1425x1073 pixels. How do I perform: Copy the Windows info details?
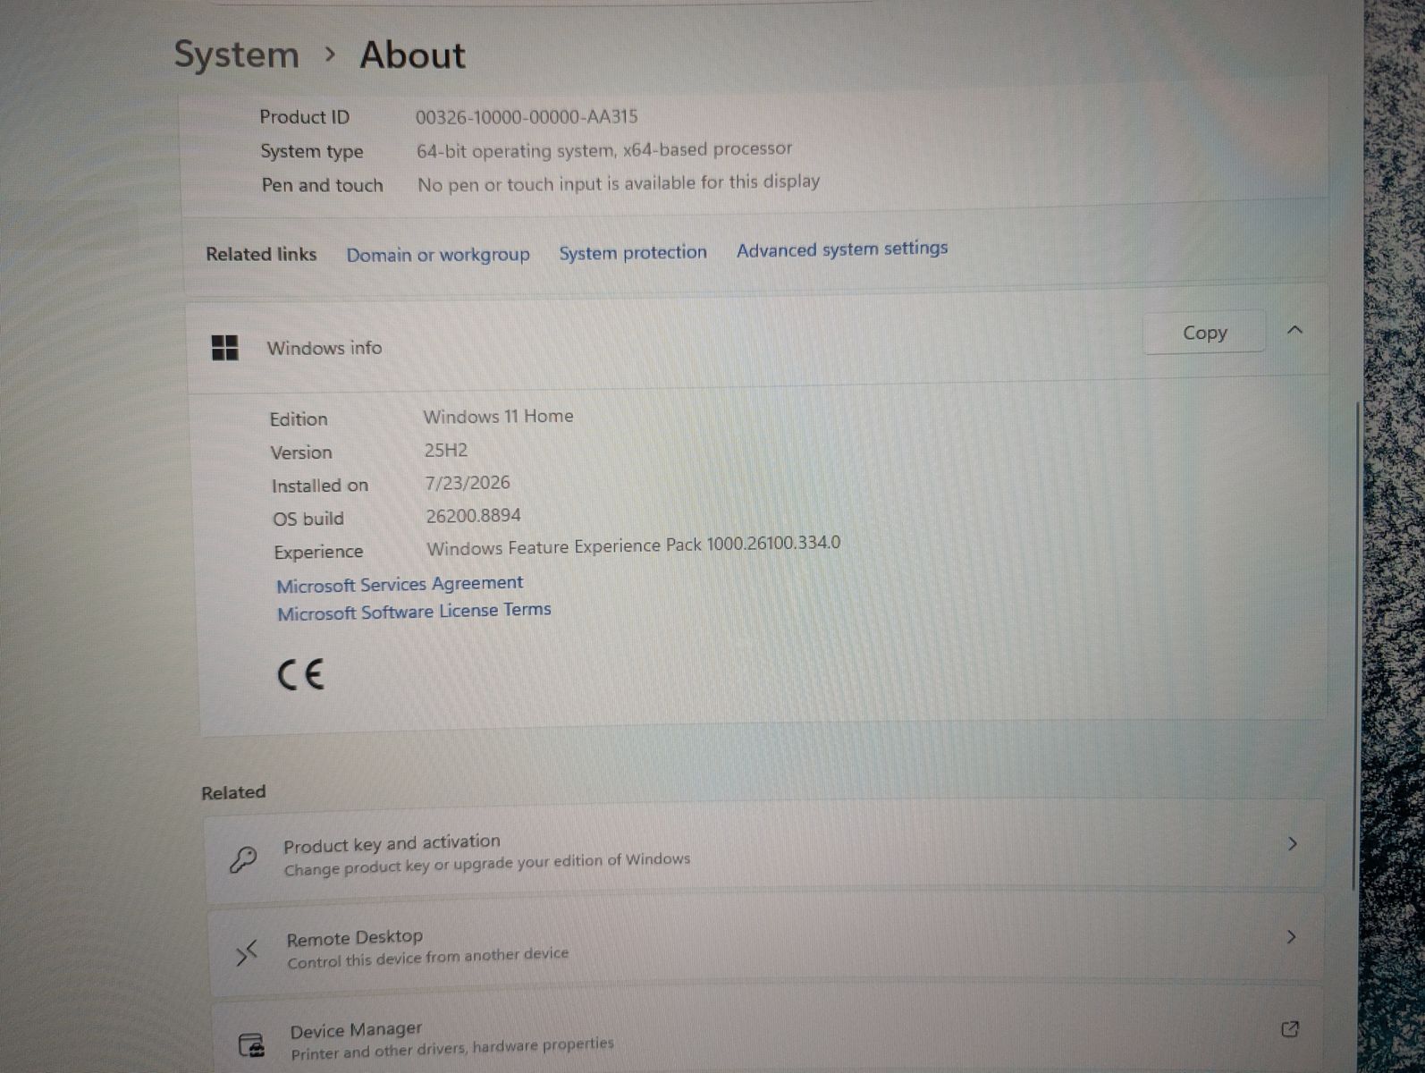click(x=1204, y=333)
